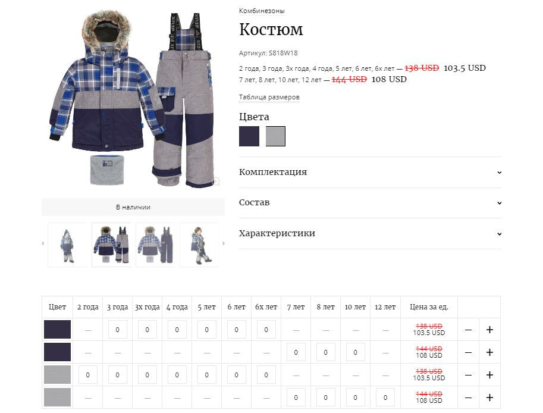Image resolution: width=543 pixels, height=413 pixels.
Task: Open Комбинезоны category link
Action: coord(262,11)
